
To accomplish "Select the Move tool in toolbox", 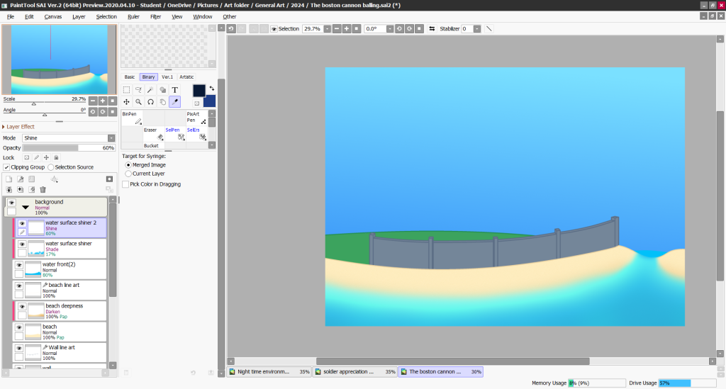I will point(126,102).
